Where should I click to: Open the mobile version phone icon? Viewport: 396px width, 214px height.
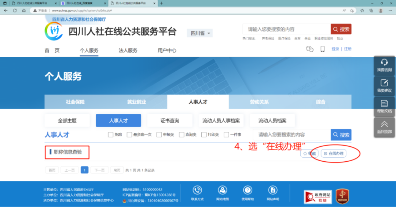[323, 49]
